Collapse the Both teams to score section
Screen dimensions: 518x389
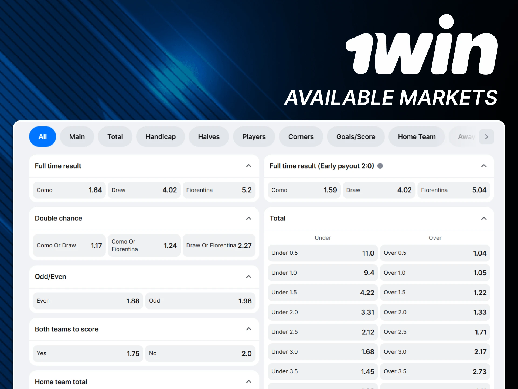tap(248, 329)
